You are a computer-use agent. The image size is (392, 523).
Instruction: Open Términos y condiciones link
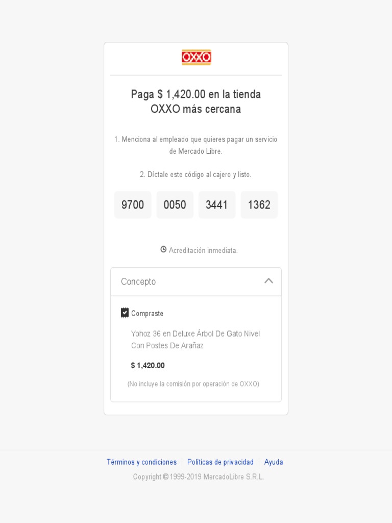pyautogui.click(x=141, y=462)
